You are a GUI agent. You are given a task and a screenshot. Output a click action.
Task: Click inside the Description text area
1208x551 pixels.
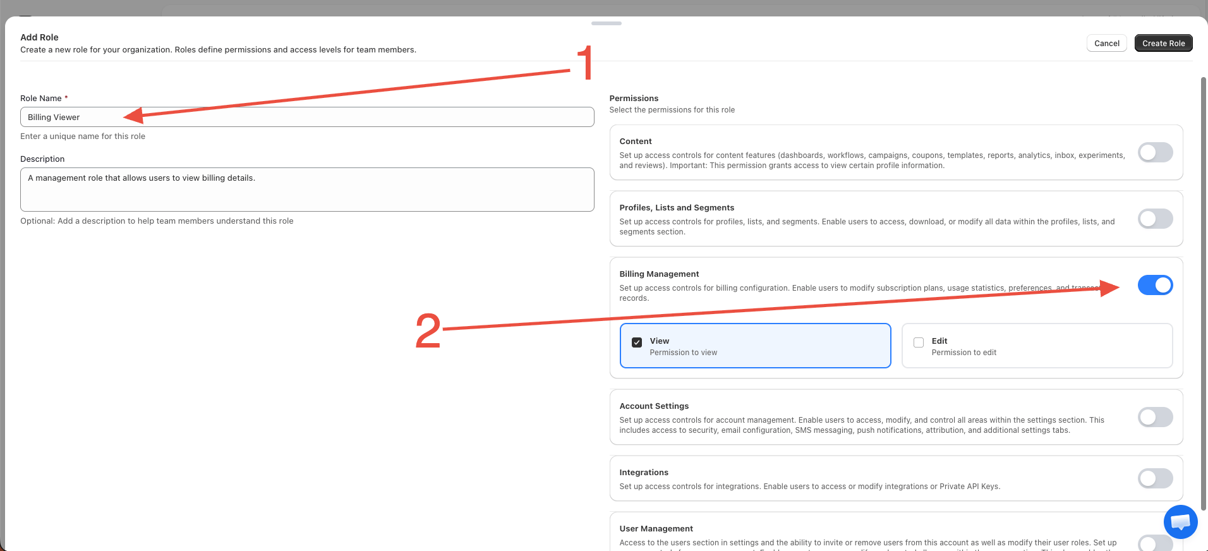coord(307,190)
